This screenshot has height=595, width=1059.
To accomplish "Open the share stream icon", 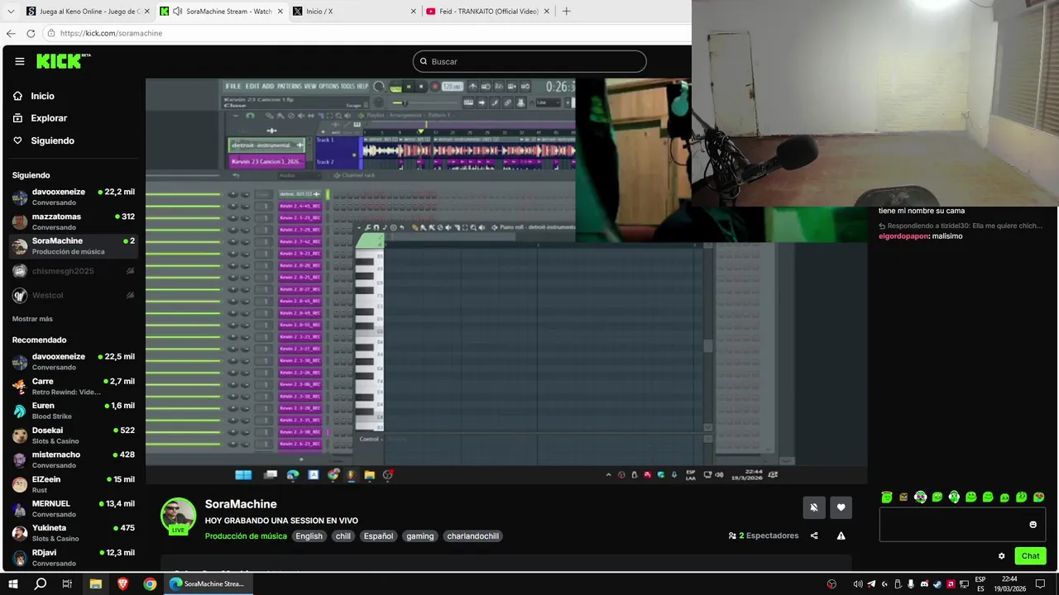I will (814, 535).
